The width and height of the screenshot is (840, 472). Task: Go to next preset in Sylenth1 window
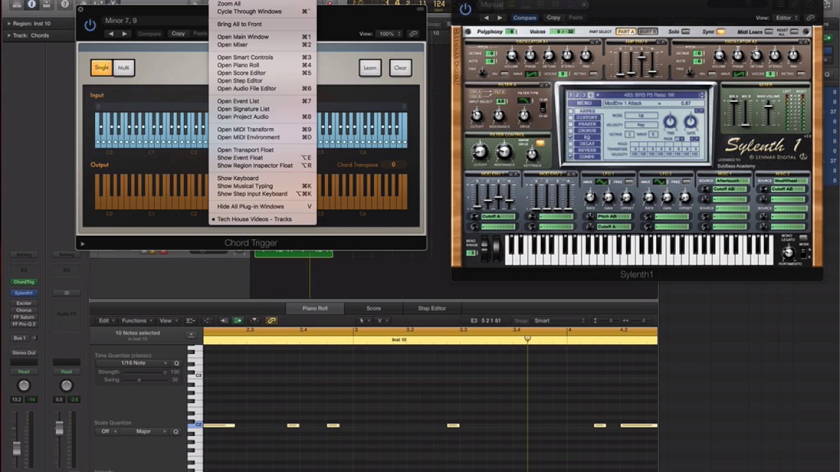(499, 18)
